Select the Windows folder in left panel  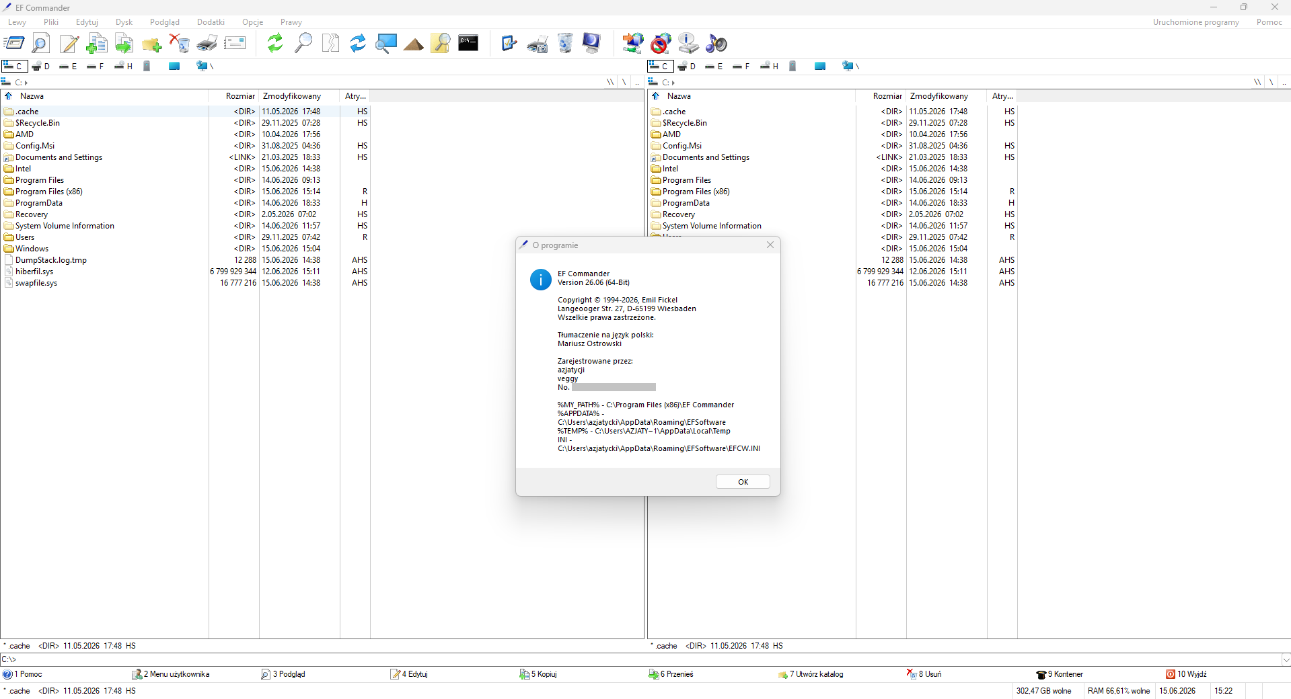32,249
